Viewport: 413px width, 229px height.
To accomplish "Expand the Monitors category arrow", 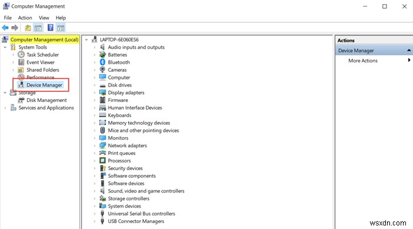I will click(x=94, y=138).
